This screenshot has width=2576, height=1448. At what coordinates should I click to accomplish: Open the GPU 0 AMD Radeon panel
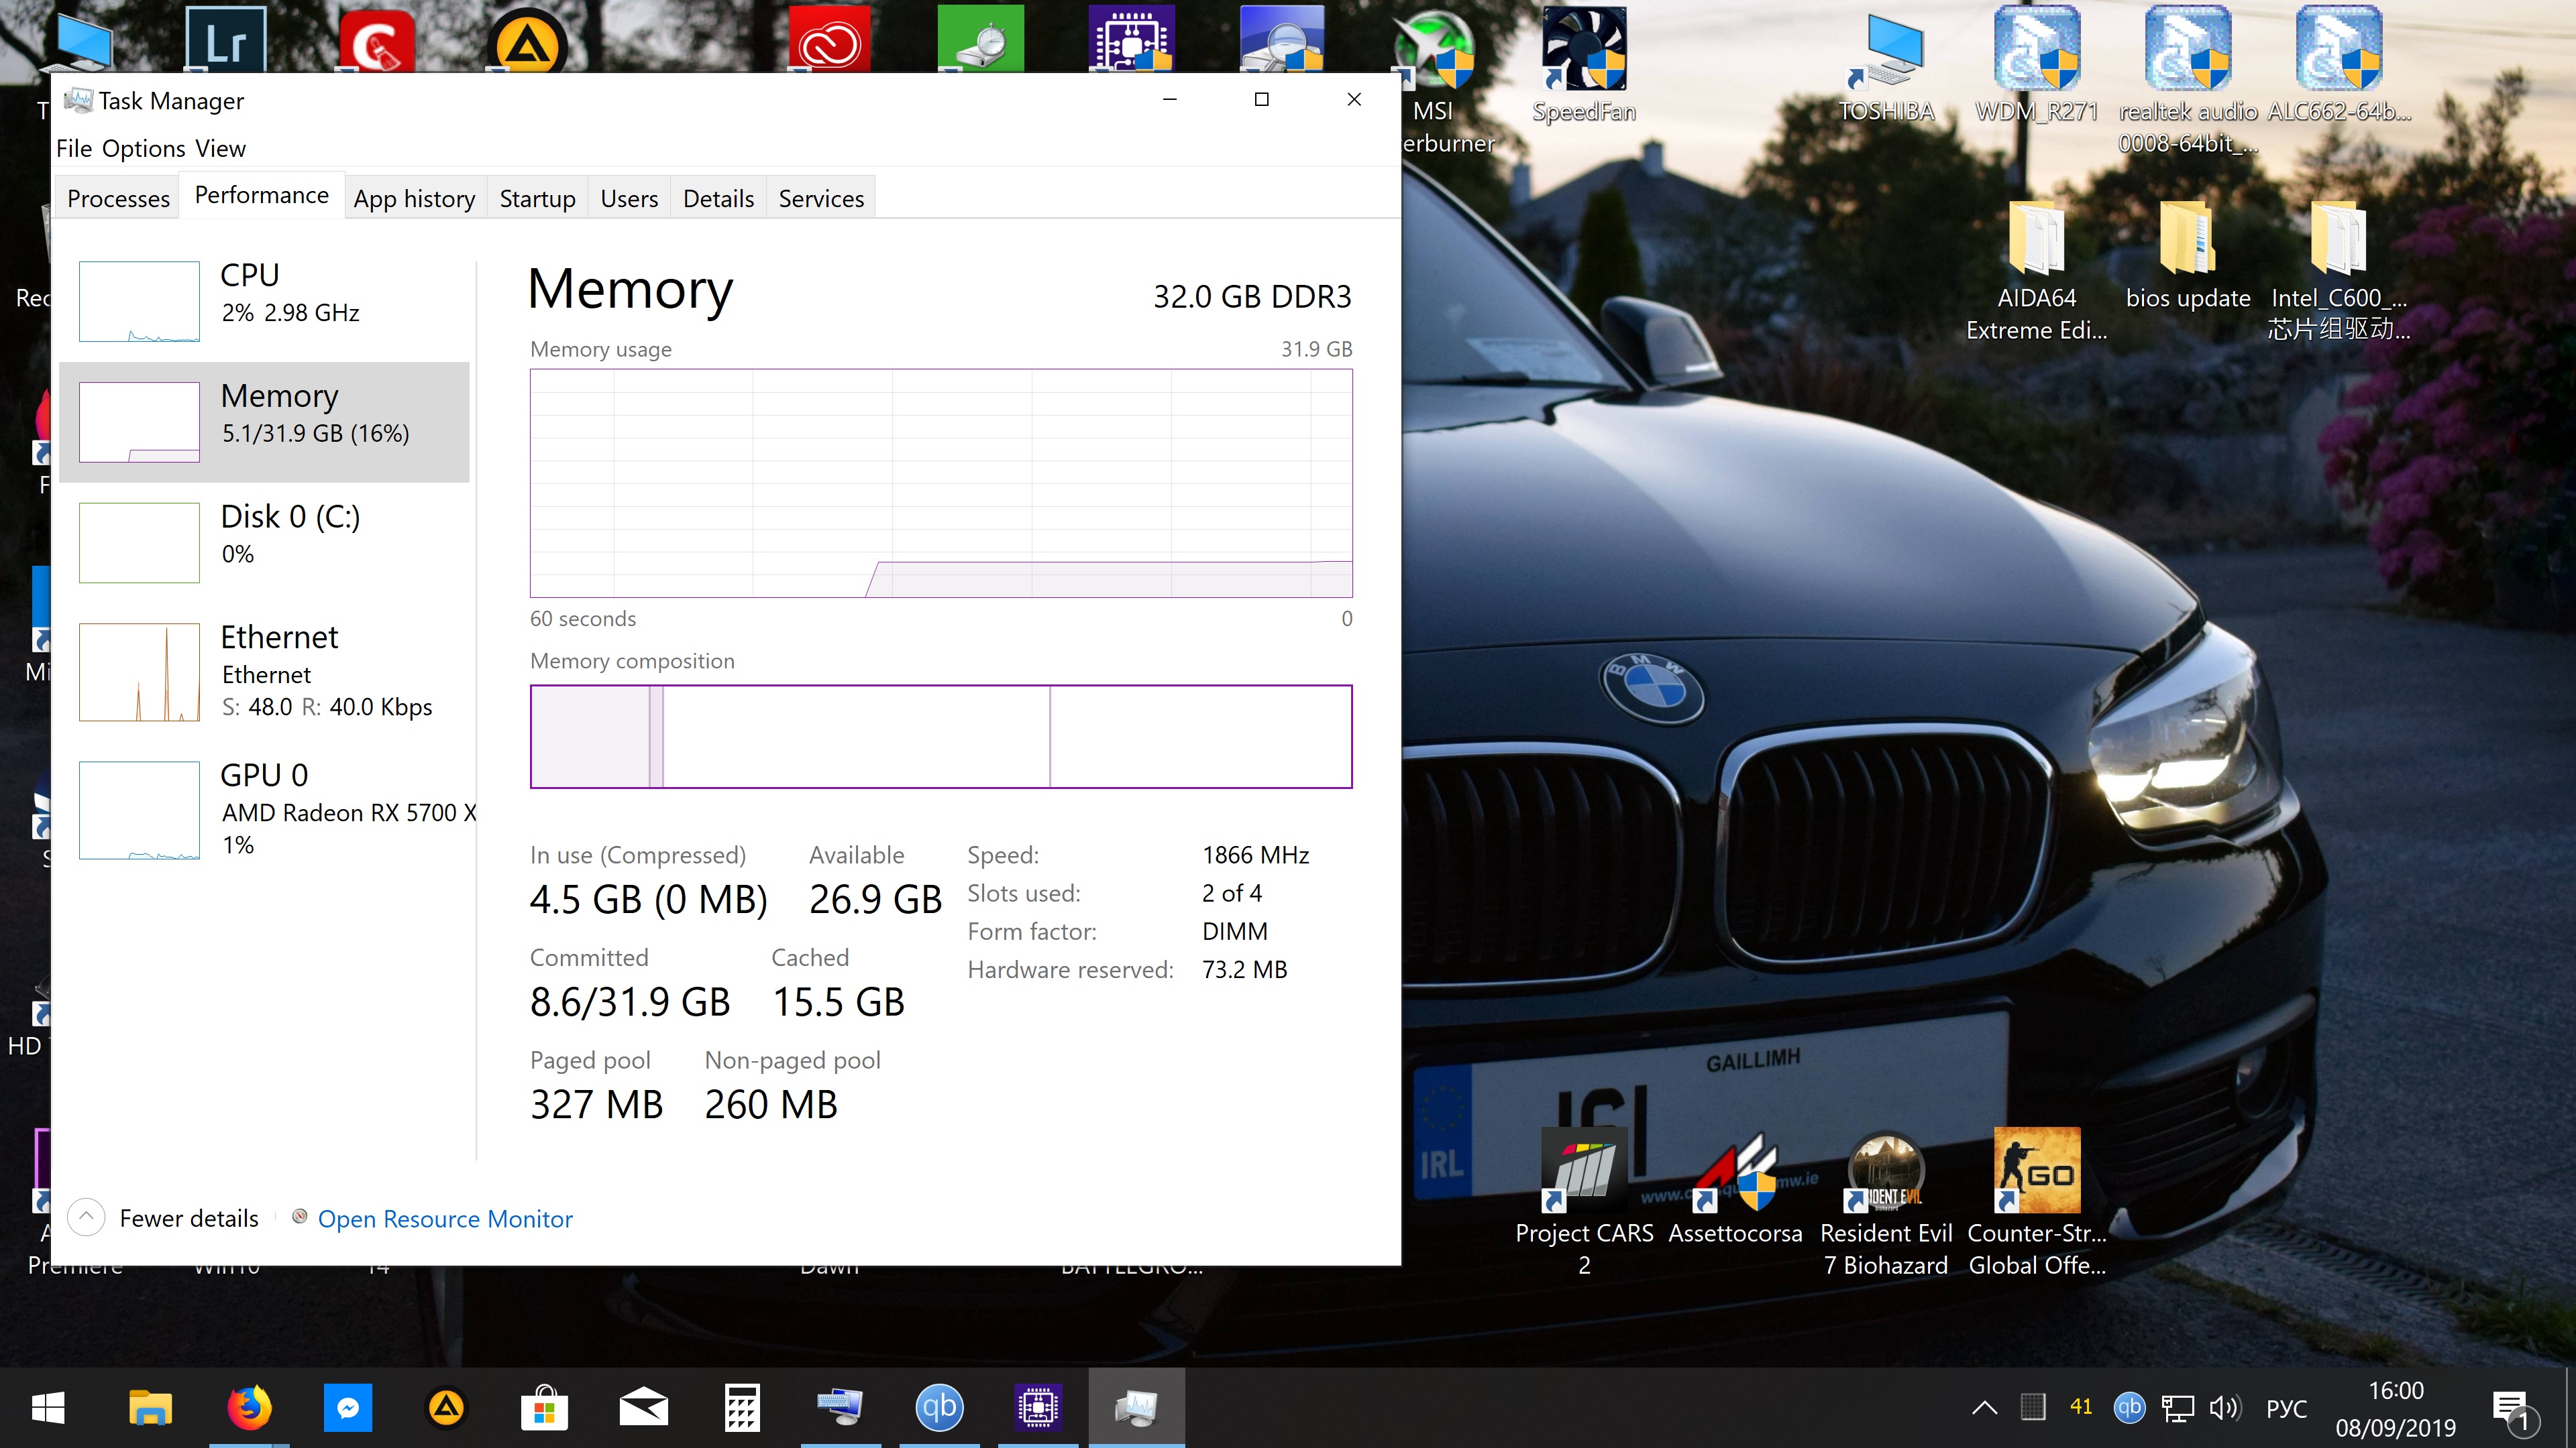click(264, 776)
